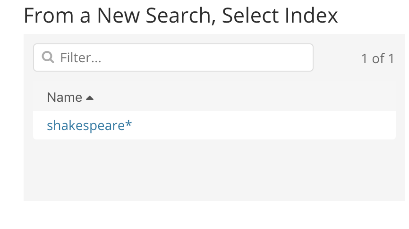Click the 1 of 1 results counter
Screen dimensions: 409x229
click(377, 58)
